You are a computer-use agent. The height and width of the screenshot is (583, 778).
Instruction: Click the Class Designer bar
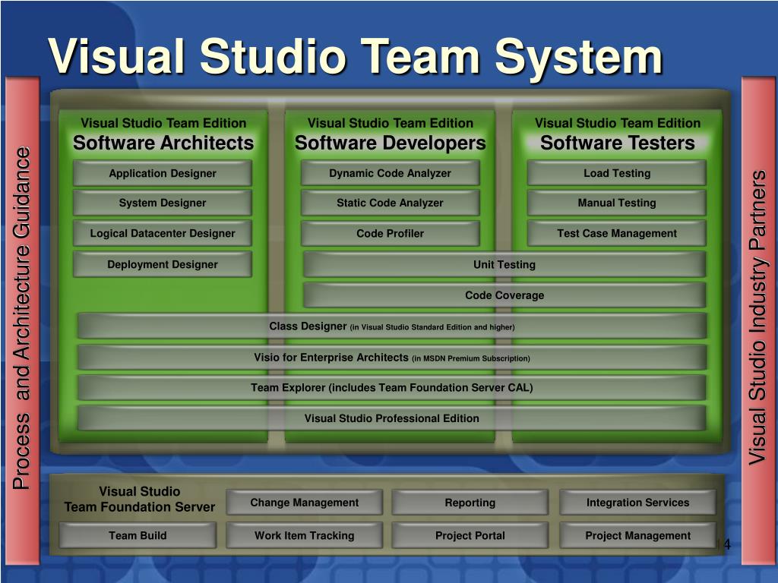(x=392, y=326)
